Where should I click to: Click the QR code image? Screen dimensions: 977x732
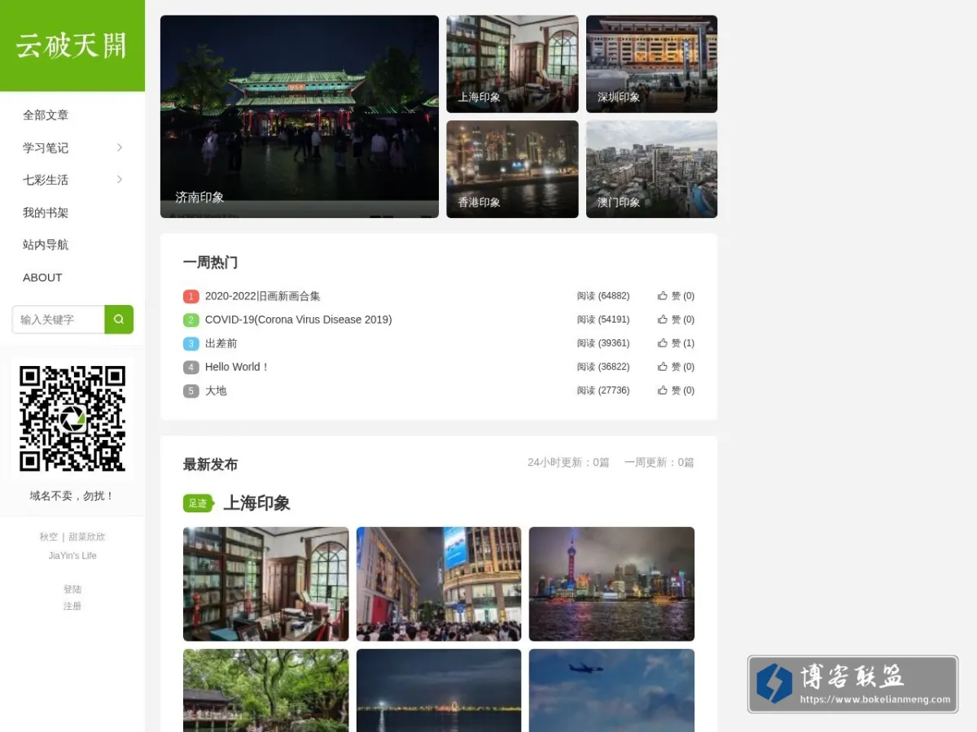(72, 419)
